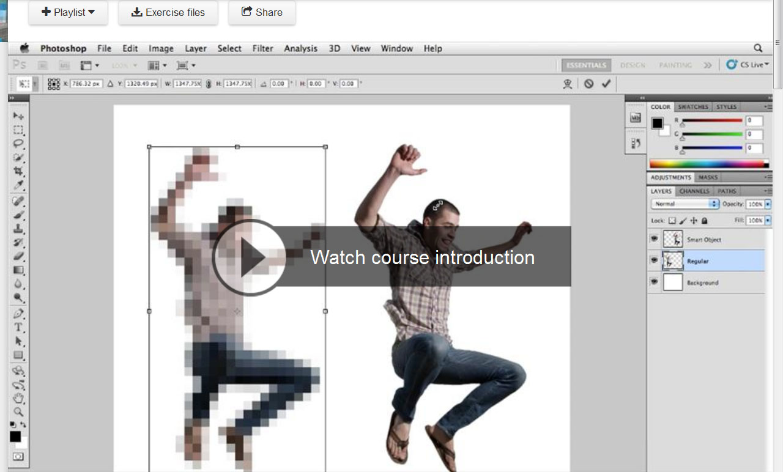Select the Clone Stamp tool
The image size is (783, 472).
[18, 229]
